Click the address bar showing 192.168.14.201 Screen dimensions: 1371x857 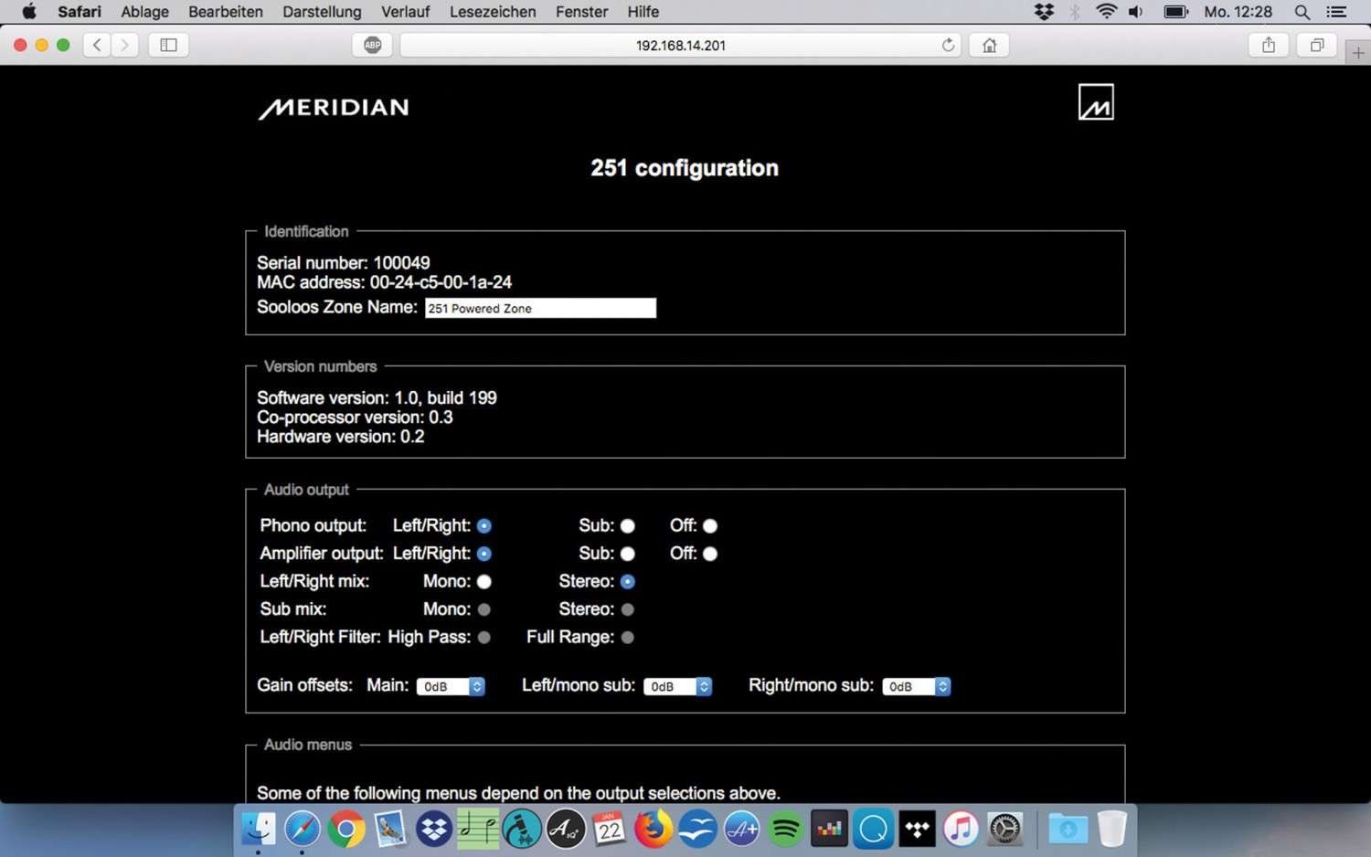pyautogui.click(x=681, y=45)
